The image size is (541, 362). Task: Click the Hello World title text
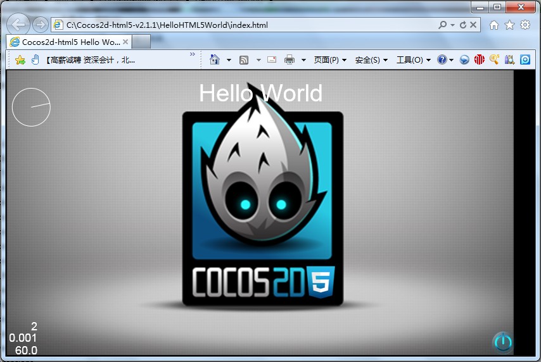[261, 93]
